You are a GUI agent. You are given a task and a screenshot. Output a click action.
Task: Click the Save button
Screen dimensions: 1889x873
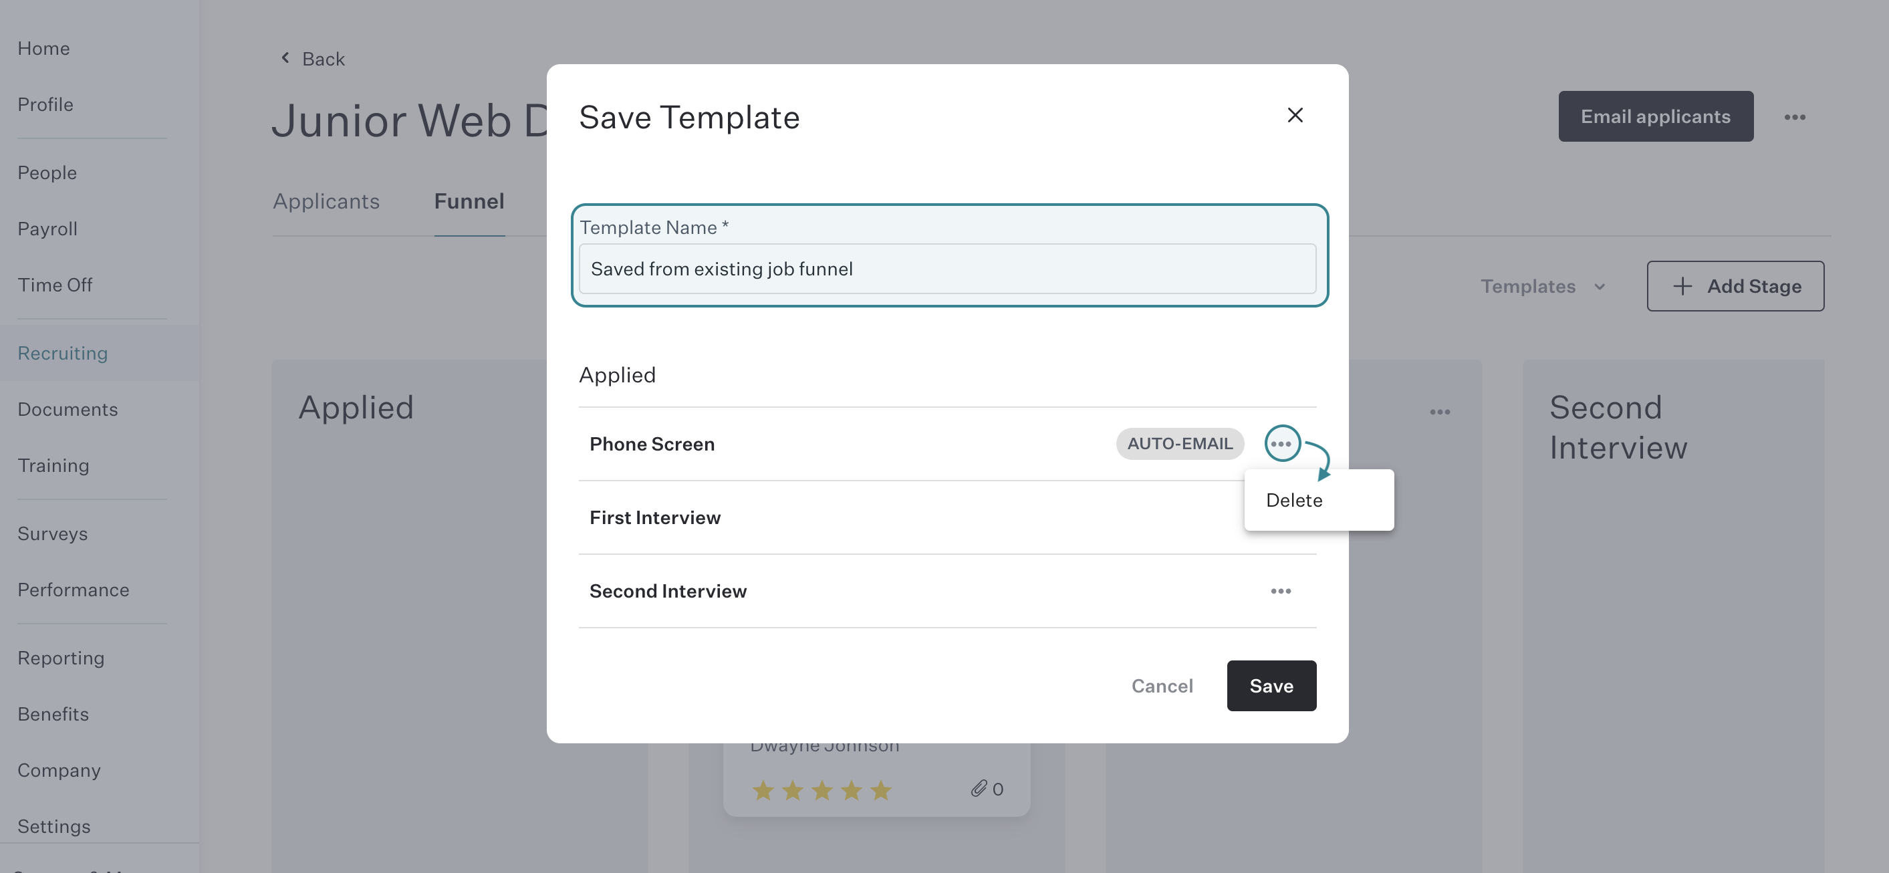pyautogui.click(x=1271, y=685)
